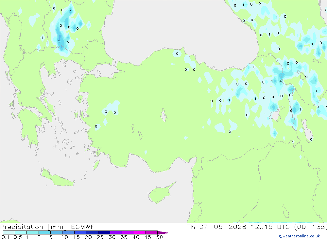Click the "Th" weekday label

tap(191, 227)
